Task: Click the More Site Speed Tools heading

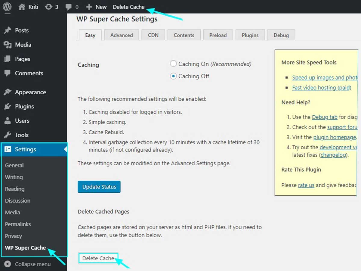Action: pyautogui.click(x=309, y=62)
